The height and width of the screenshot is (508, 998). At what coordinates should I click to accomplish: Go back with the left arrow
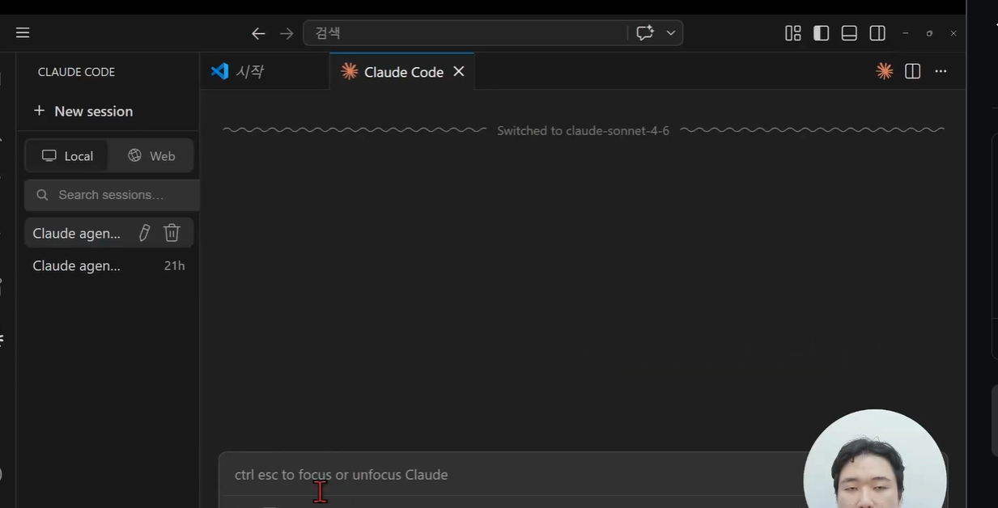pyautogui.click(x=258, y=33)
